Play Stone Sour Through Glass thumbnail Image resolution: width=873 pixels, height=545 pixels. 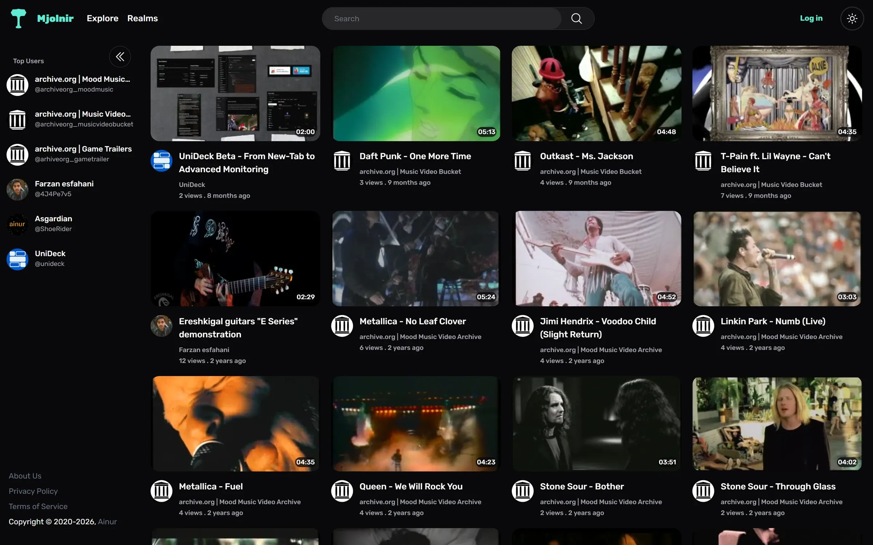(777, 424)
